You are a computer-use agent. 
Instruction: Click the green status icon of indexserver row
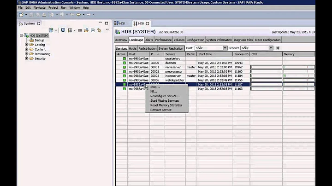click(125, 76)
